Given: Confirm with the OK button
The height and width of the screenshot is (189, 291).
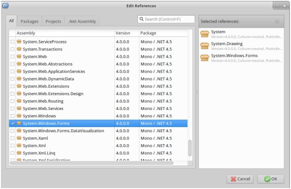Looking at the screenshot, I should click(x=271, y=179).
